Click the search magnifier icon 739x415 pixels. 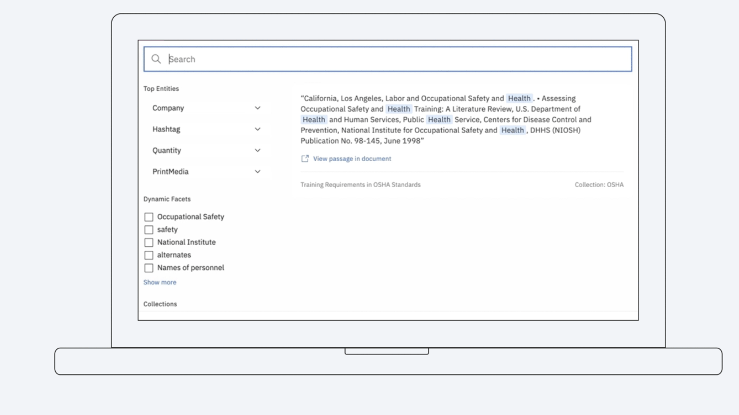[156, 59]
